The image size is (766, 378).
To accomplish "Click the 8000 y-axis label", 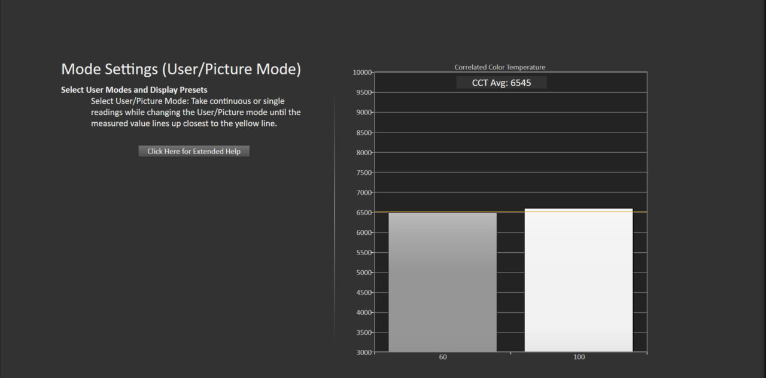I will 364,152.
